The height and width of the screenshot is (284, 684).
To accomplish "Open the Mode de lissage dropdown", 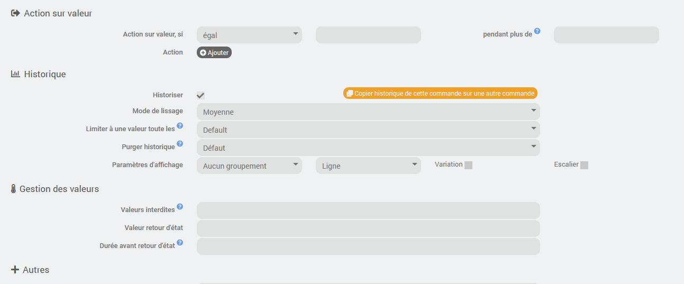I will [x=368, y=112].
